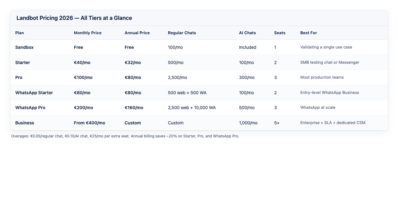Select the WhatsApp Pro plan name
Image resolution: width=398 pixels, height=199 pixels.
pyautogui.click(x=30, y=108)
